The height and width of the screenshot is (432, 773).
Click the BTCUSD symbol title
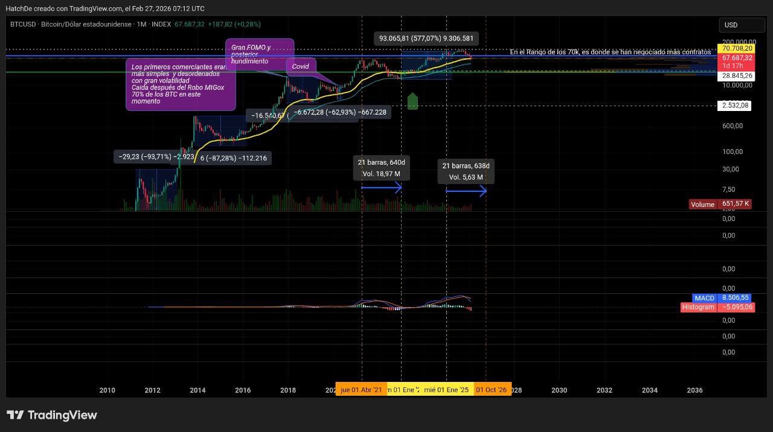(x=24, y=24)
